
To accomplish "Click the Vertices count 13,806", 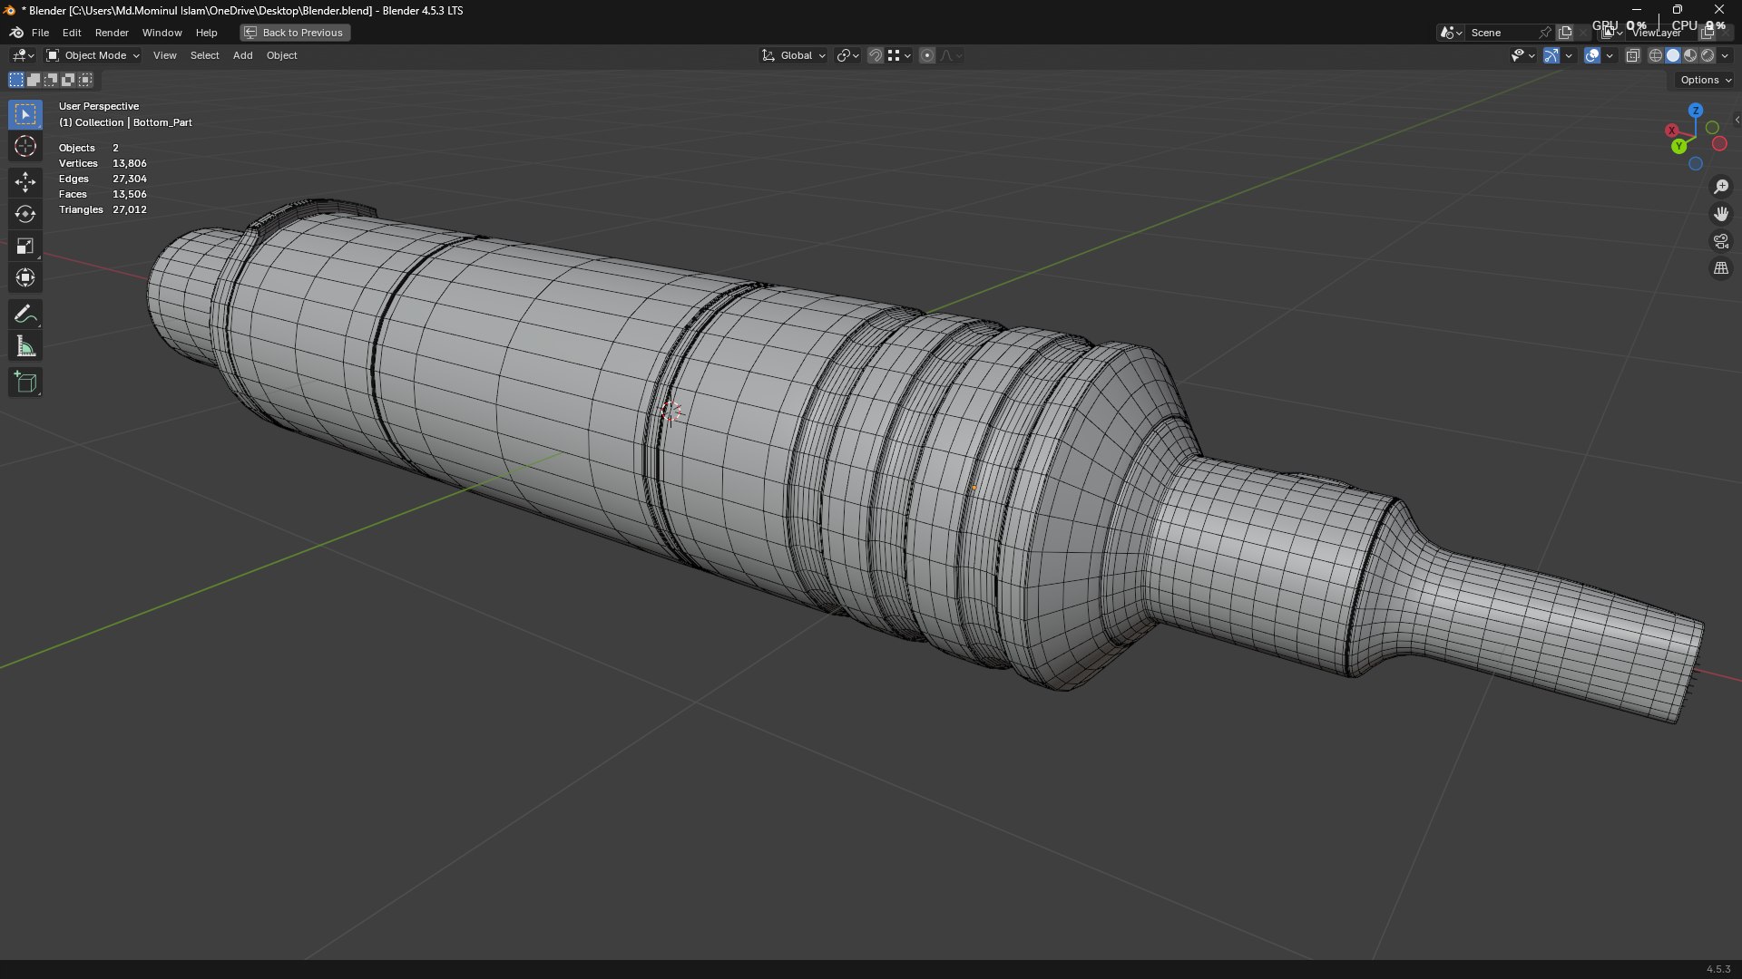I will [129, 163].
